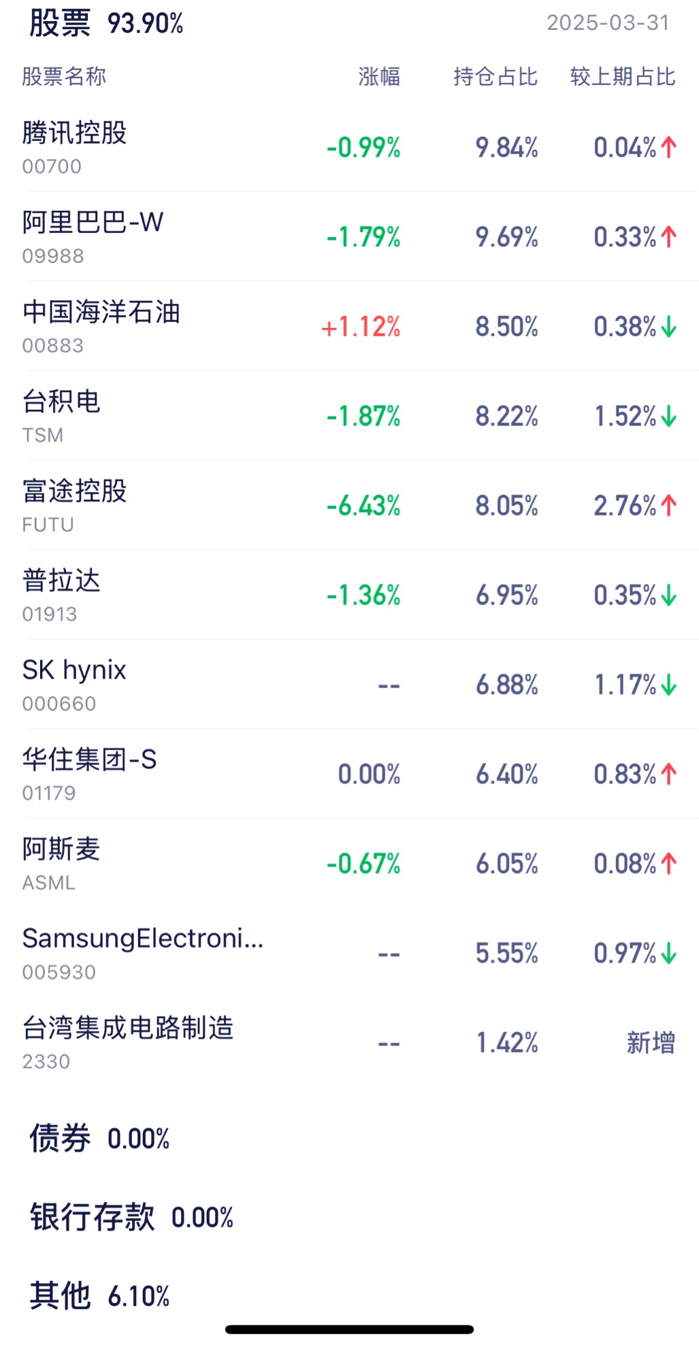This screenshot has height=1349, width=699.
Task: Tap the green down arrow beside 1.52%
Action: 669,416
